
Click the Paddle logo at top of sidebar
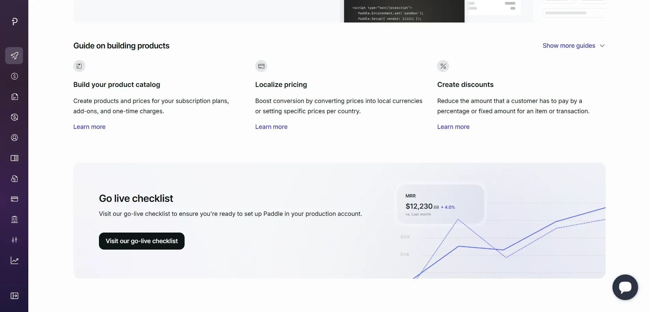[x=14, y=21]
